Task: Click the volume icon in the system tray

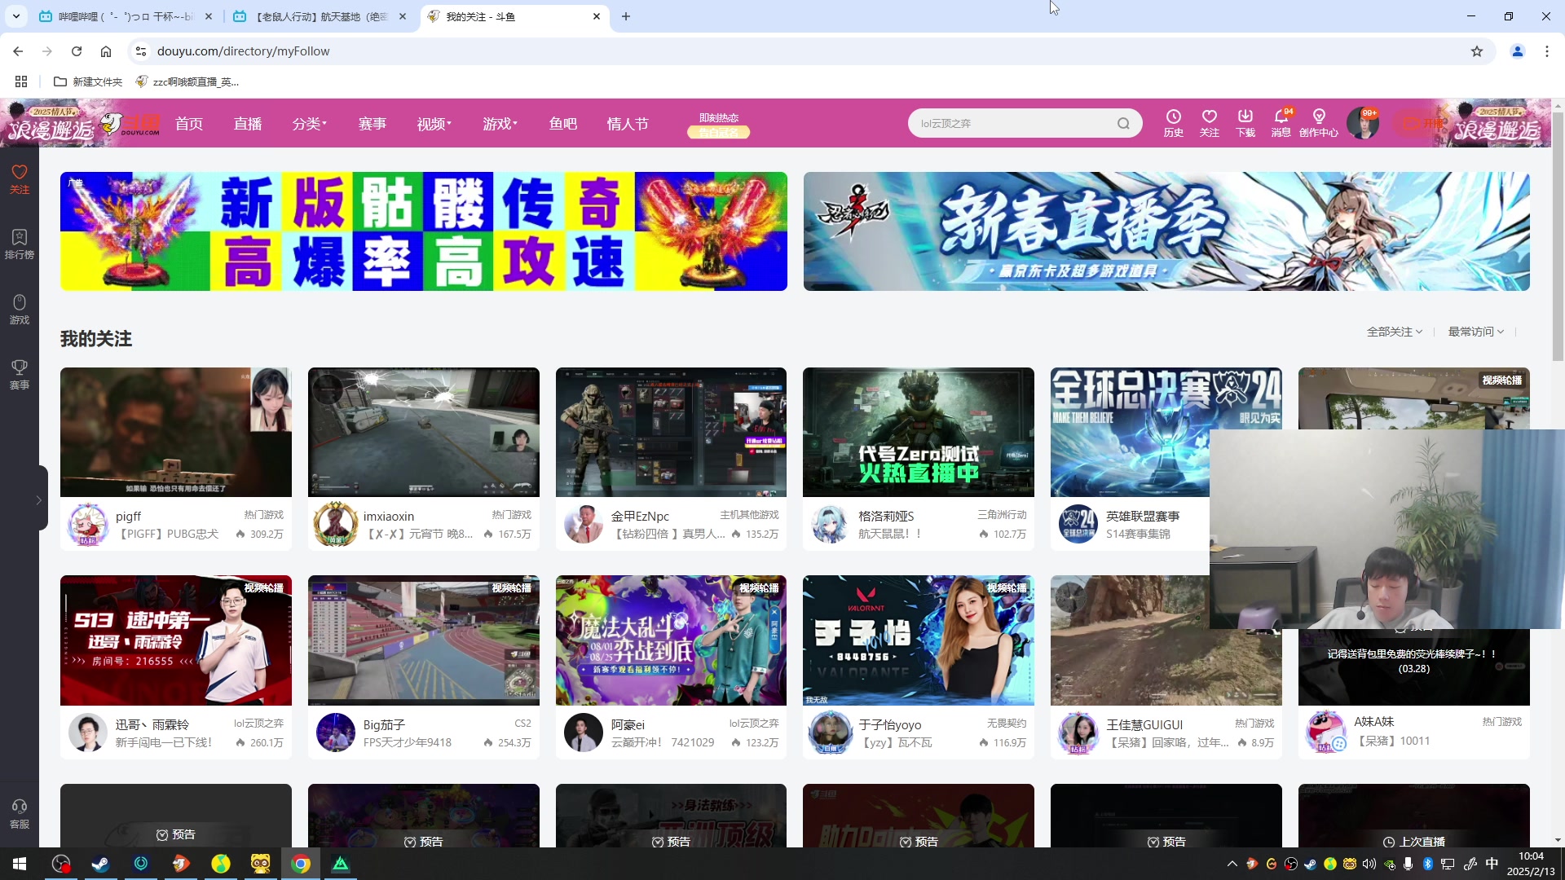Action: (x=1369, y=864)
